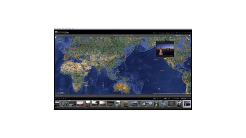246x138 pixels.
Task: Open the Book module
Action: tap(172, 33)
